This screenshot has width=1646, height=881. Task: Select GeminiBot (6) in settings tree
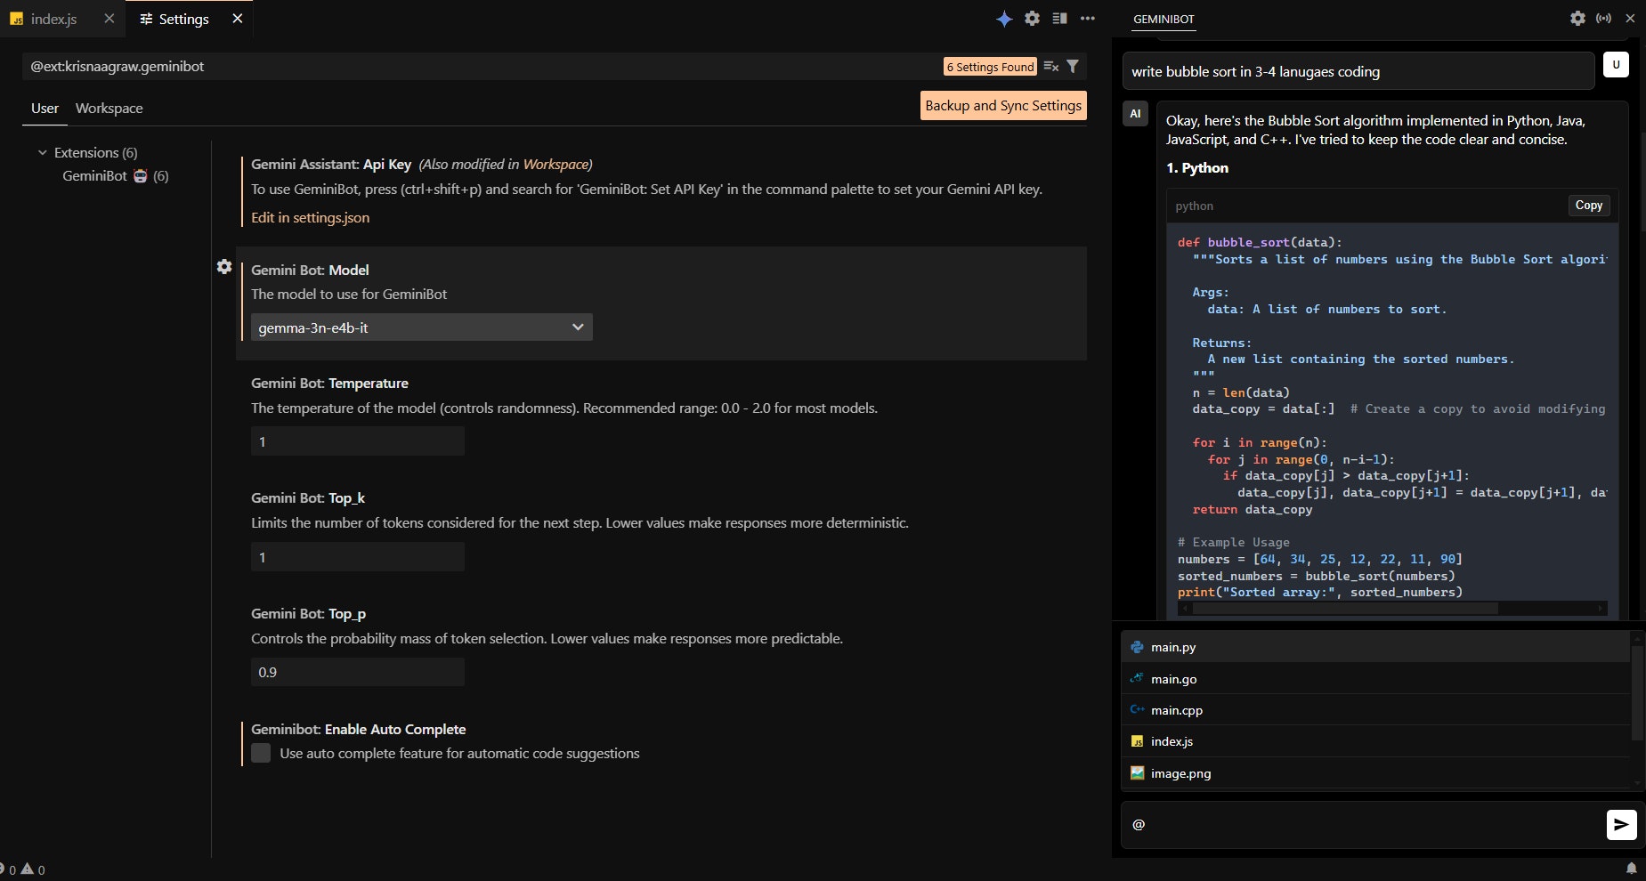[x=115, y=176]
